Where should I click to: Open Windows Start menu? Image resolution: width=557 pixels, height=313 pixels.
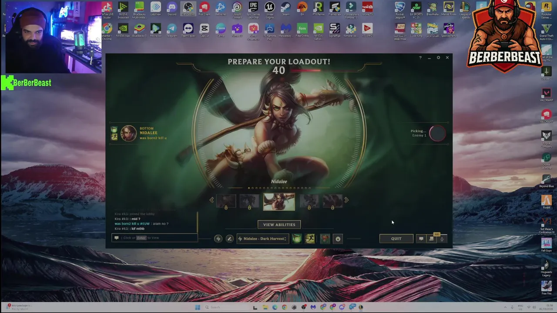198,307
